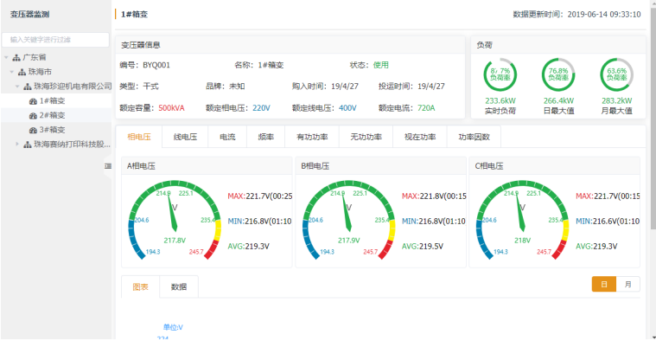Switch to the 功率因数 tab
Viewport: 656px width, 341px height.
pos(474,137)
